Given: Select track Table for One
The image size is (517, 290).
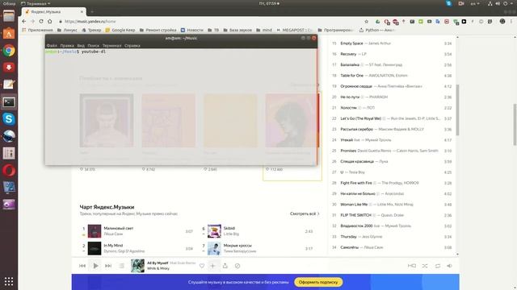Looking at the screenshot, I should pos(392,76).
